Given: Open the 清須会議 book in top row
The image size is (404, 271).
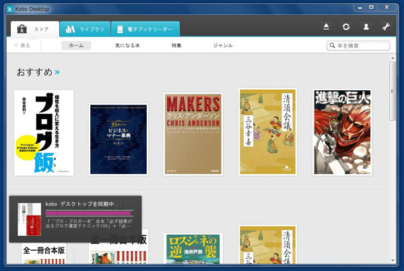Looking at the screenshot, I should pos(268,131).
